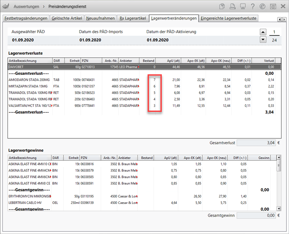Select ASKINA ELAST FINE row PZN 06338579
The image size is (289, 234).
point(142,170)
